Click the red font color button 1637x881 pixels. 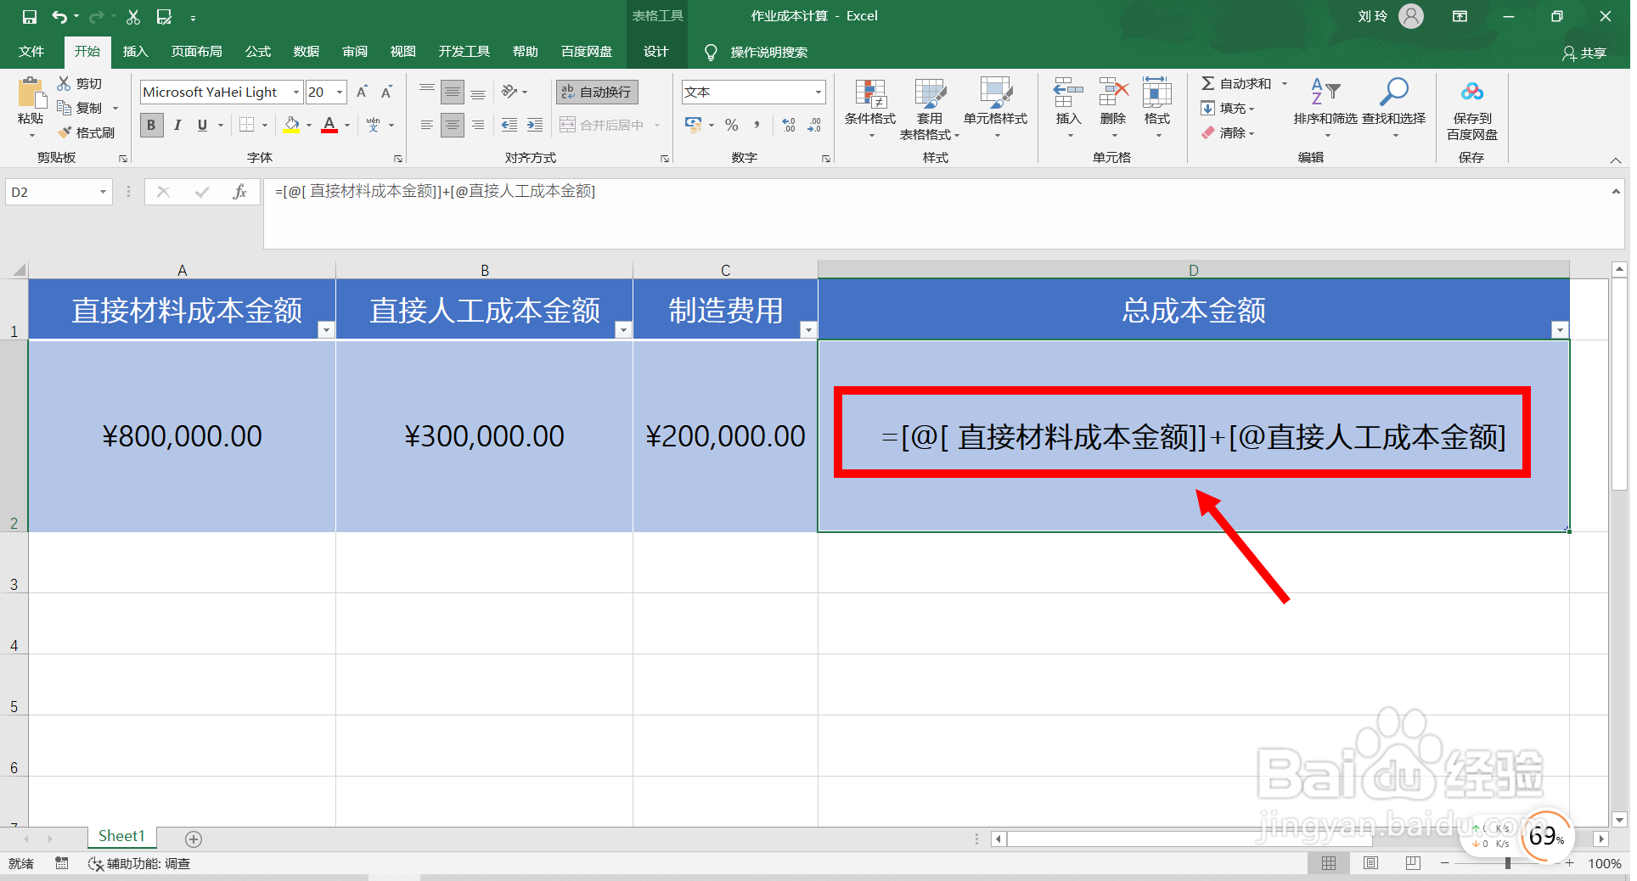point(329,125)
